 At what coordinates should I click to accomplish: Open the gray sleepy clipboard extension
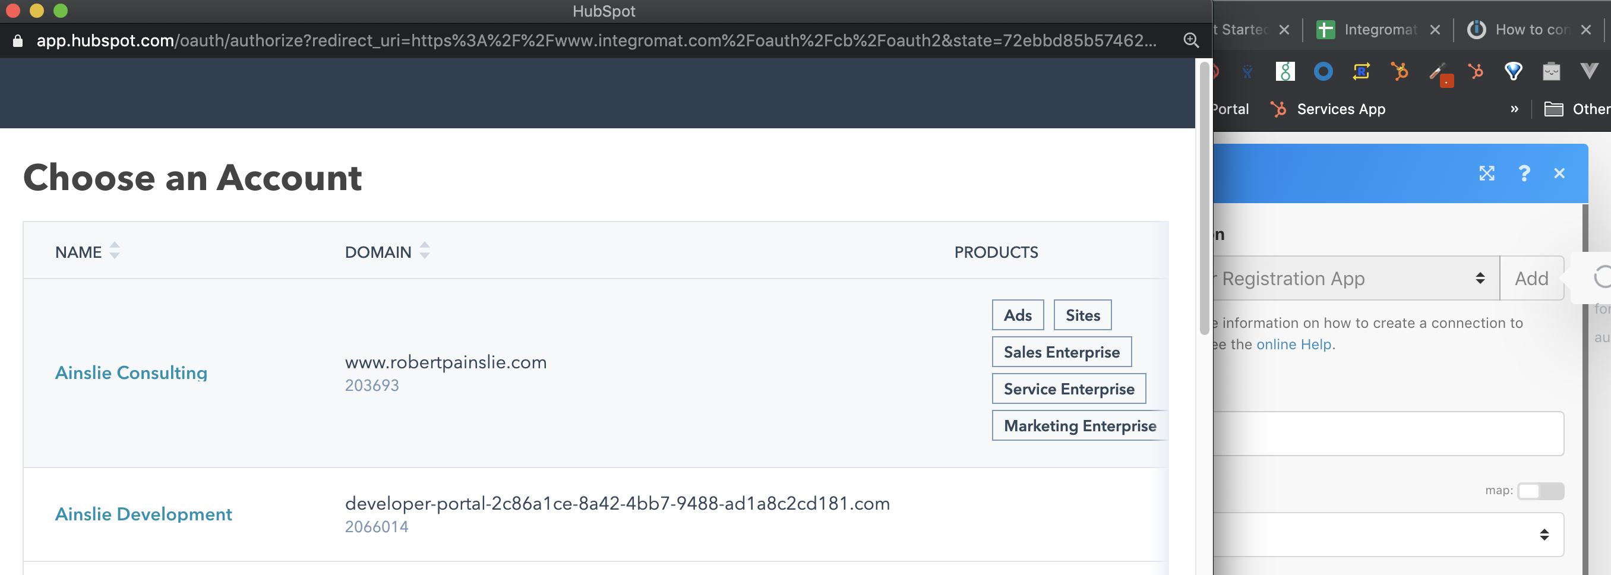pyautogui.click(x=1552, y=72)
